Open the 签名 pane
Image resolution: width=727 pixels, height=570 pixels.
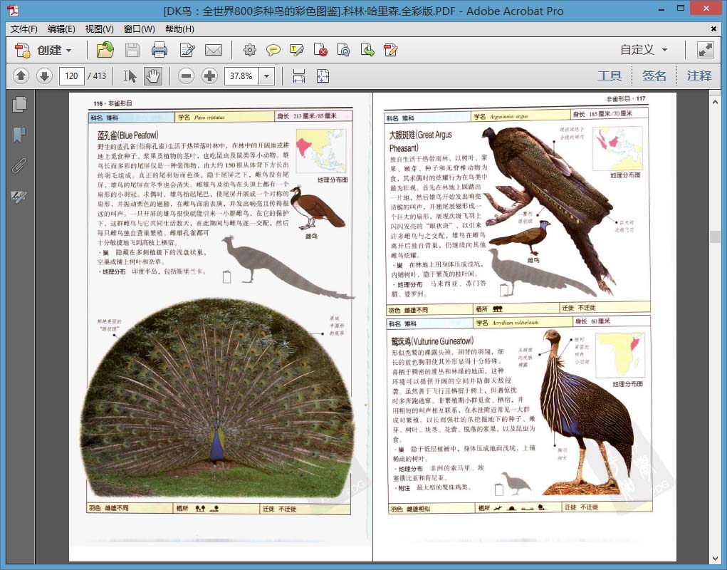coord(654,76)
